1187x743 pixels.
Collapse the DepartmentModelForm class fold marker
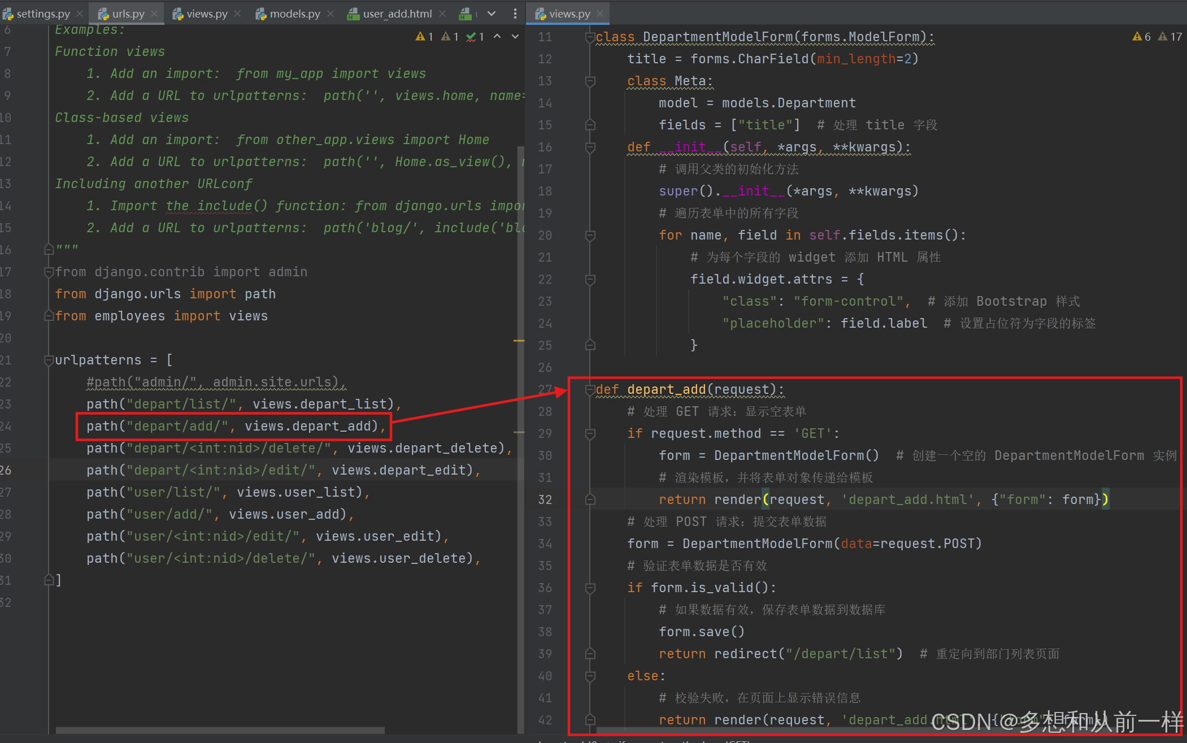click(590, 37)
